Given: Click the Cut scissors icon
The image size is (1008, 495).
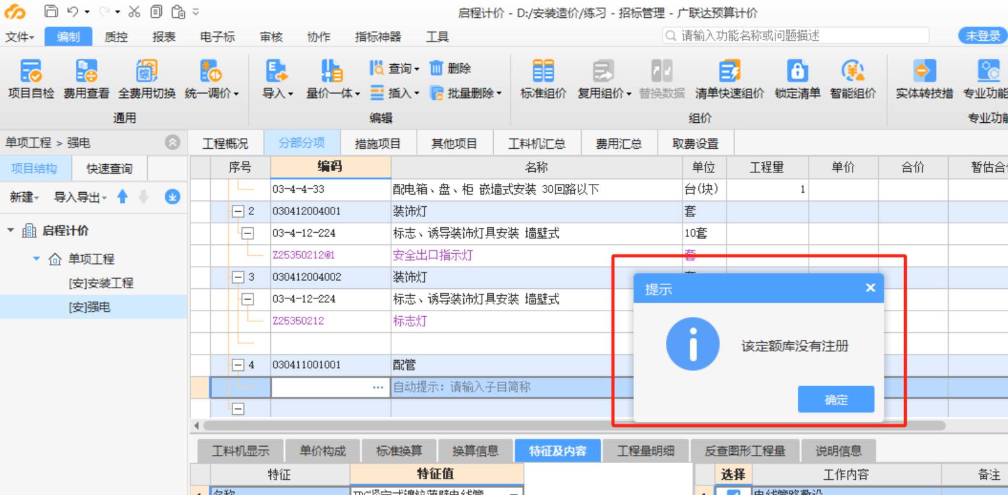Looking at the screenshot, I should click(x=134, y=11).
